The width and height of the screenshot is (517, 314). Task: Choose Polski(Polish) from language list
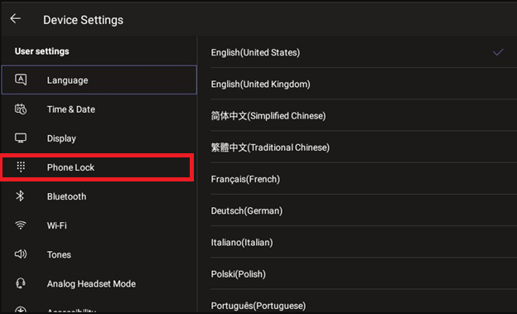(x=364, y=273)
